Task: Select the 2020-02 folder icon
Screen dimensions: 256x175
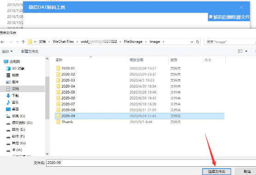Action: tap(58, 74)
